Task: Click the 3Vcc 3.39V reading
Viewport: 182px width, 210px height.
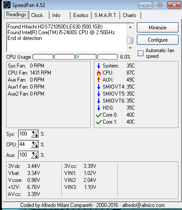Action: point(80,166)
